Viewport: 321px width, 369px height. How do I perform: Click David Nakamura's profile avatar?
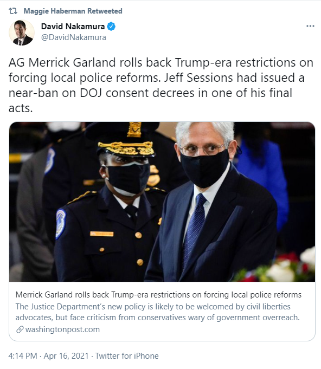tap(22, 33)
